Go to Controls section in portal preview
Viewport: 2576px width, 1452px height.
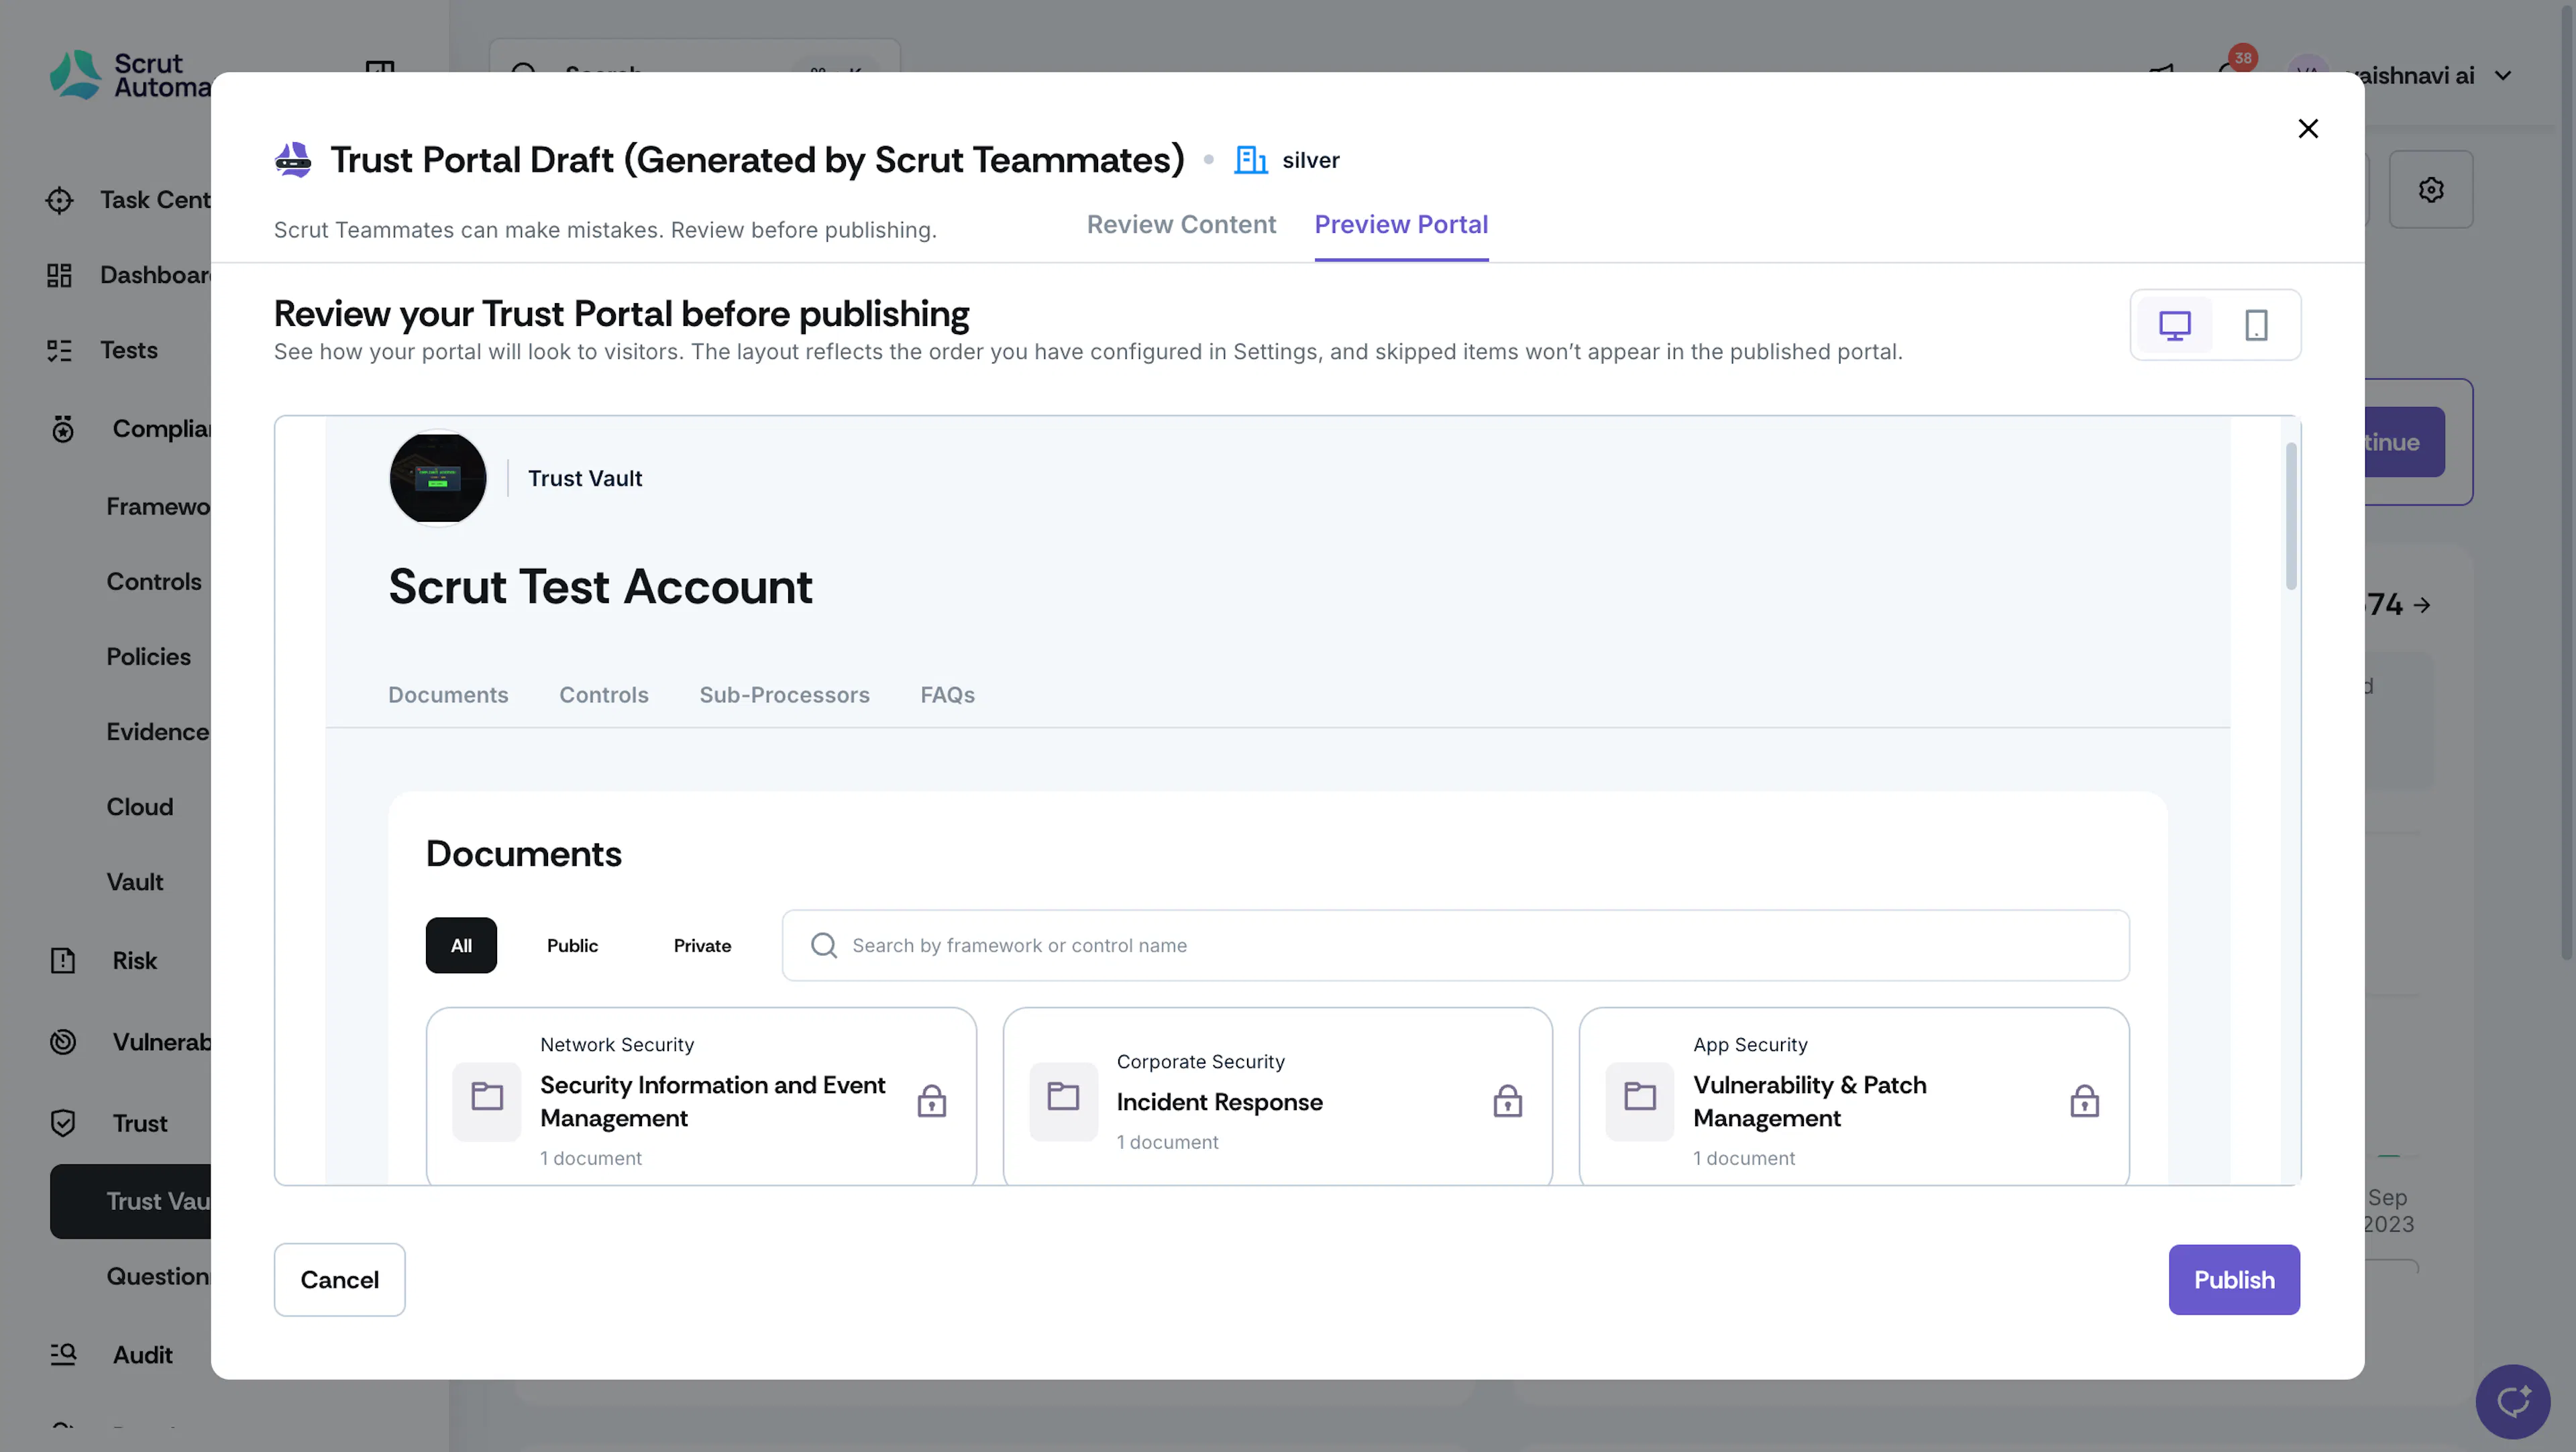[604, 695]
